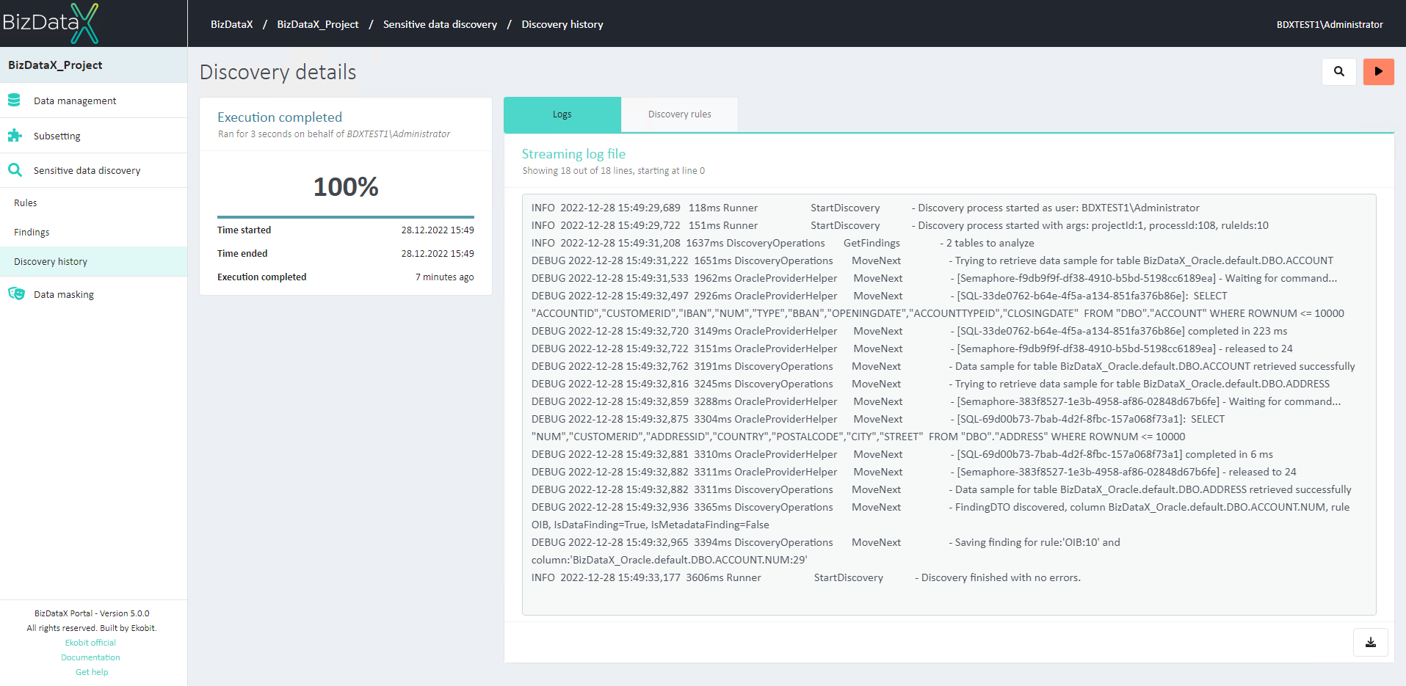
Task: Open the Ekobit official link
Action: [90, 643]
